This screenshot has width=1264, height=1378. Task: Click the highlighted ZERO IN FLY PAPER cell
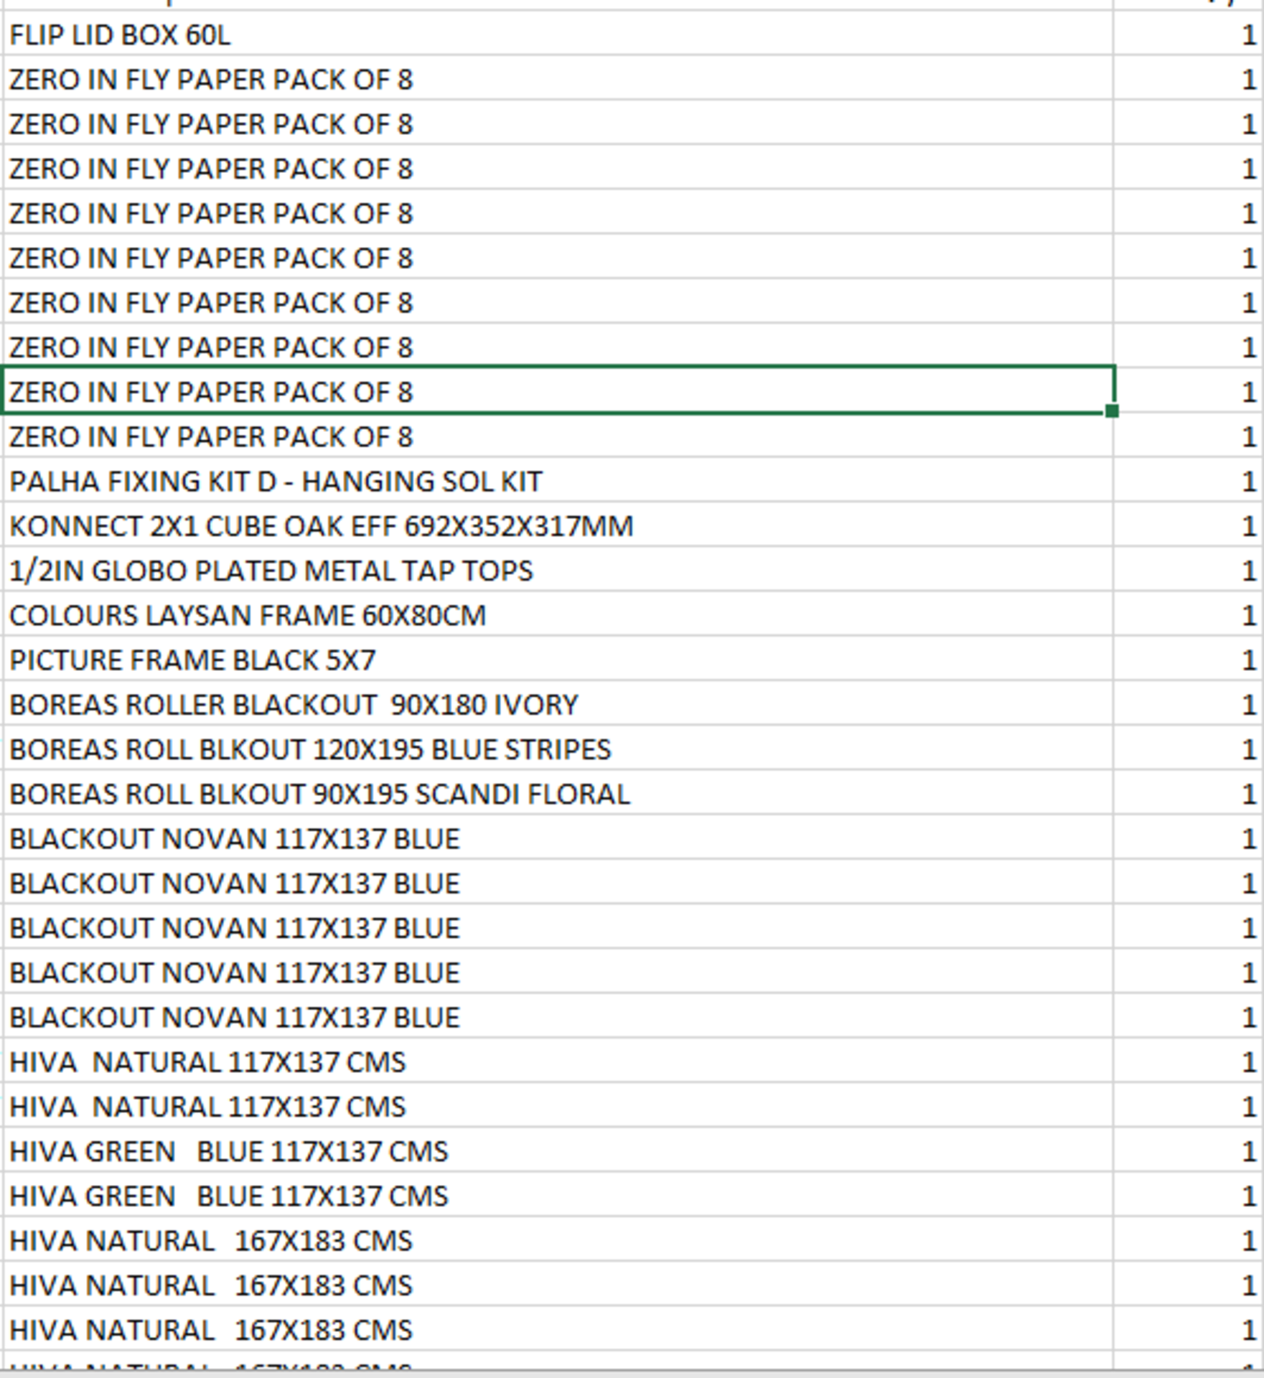pyautogui.click(x=558, y=391)
